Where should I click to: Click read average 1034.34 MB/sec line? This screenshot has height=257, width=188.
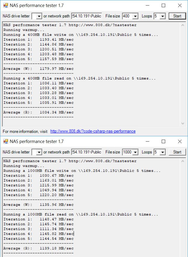(38, 112)
